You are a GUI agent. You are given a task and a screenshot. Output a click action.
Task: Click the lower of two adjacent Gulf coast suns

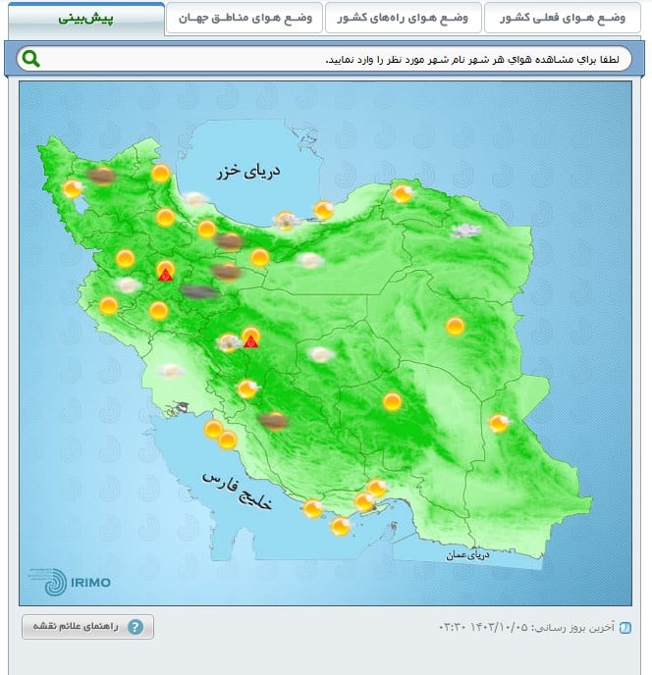[227, 440]
